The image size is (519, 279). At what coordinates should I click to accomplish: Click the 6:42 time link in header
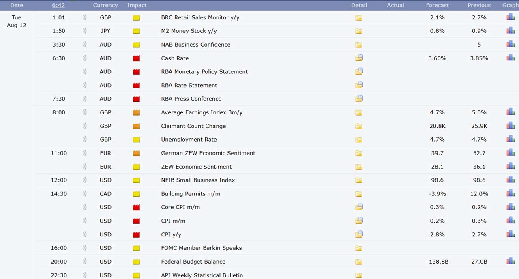click(x=58, y=5)
